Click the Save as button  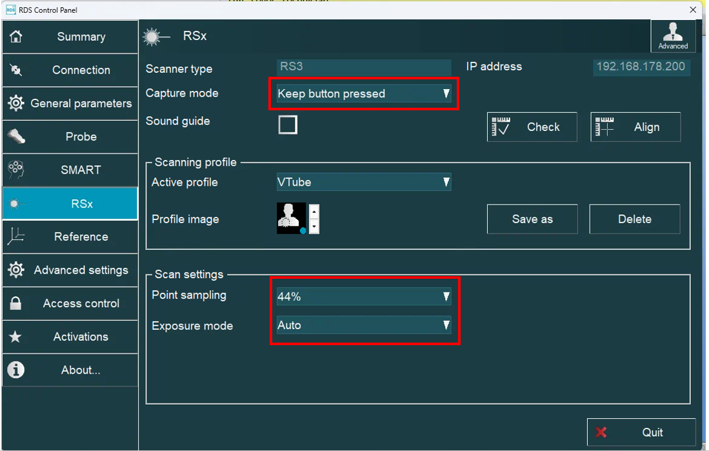point(532,219)
